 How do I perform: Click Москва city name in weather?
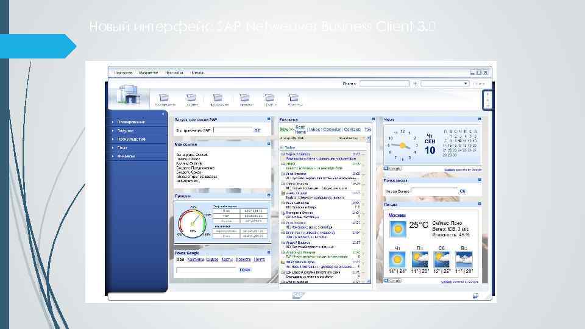click(397, 215)
